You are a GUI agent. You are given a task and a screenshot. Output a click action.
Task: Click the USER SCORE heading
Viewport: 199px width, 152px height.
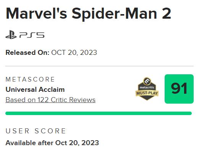(x=36, y=131)
